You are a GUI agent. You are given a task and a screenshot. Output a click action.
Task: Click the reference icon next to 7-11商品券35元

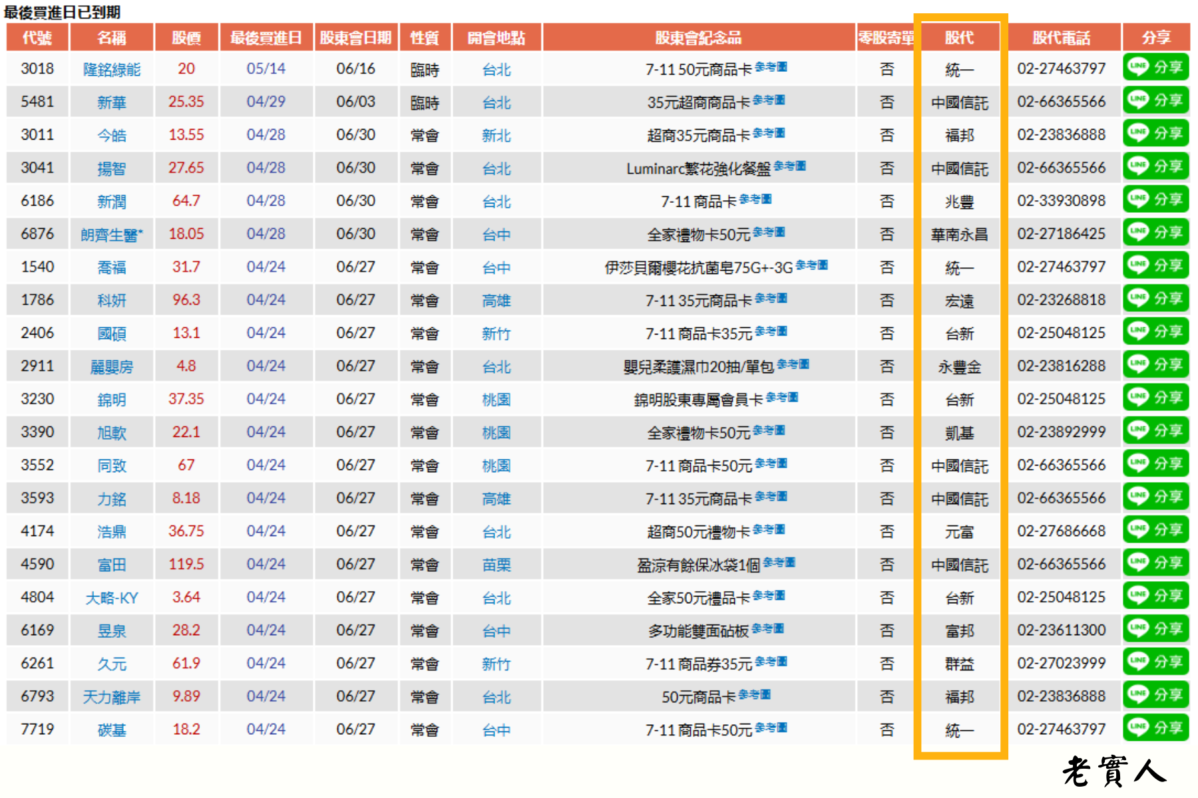click(771, 661)
